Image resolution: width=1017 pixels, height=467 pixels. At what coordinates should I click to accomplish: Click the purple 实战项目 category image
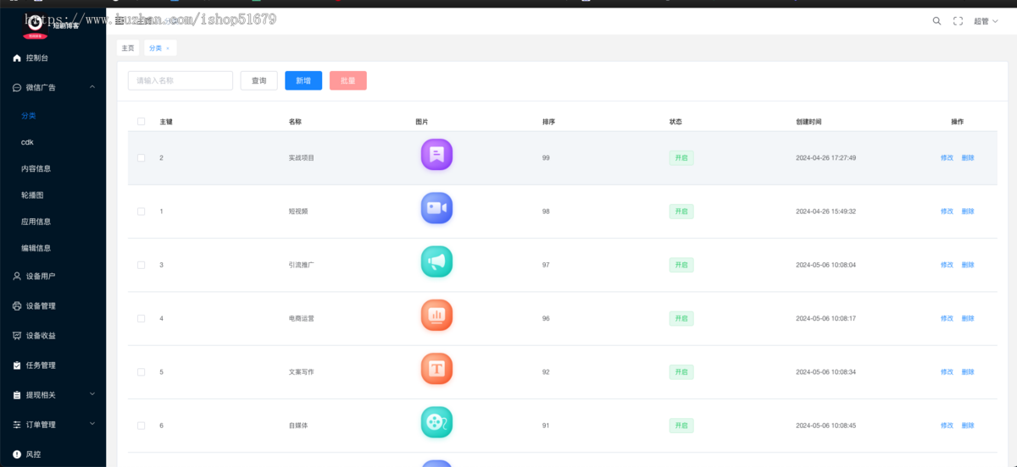pos(436,155)
